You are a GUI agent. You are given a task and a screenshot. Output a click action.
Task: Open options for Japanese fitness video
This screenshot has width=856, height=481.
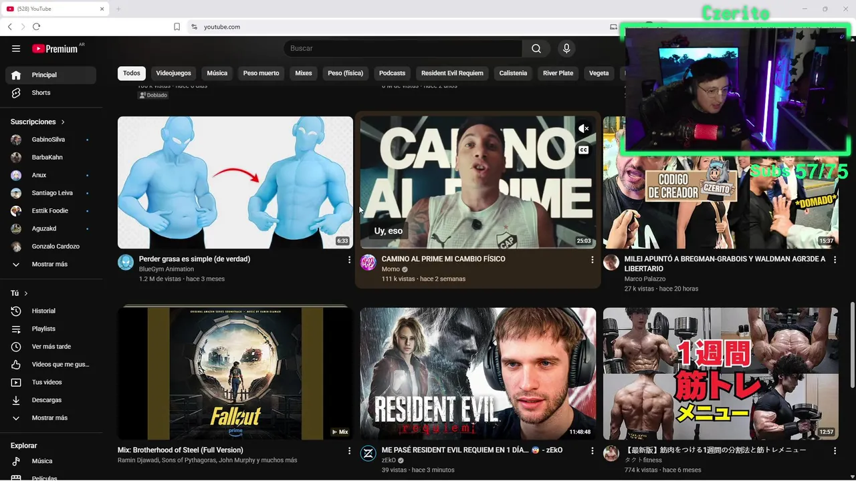coord(835,451)
